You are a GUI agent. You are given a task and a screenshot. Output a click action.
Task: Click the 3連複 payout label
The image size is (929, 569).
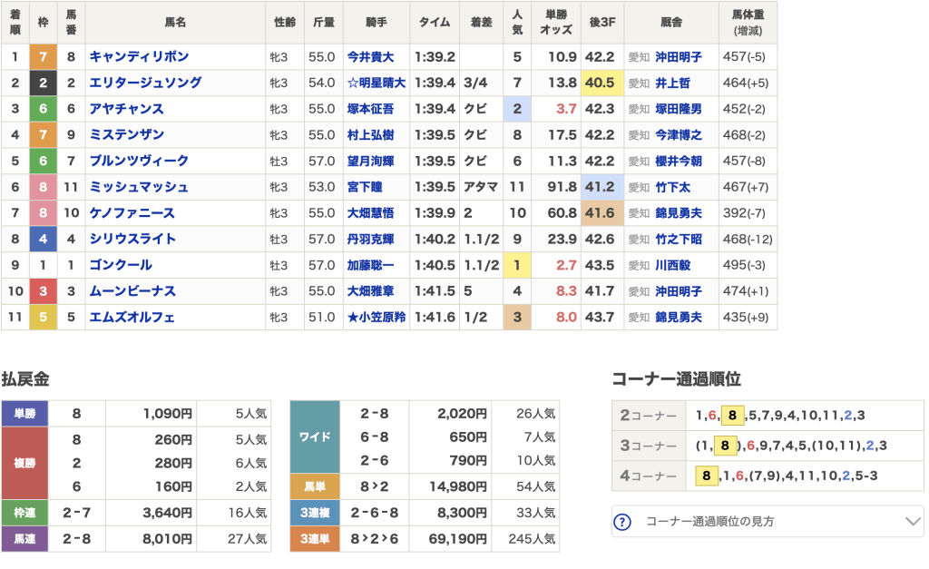pos(315,513)
